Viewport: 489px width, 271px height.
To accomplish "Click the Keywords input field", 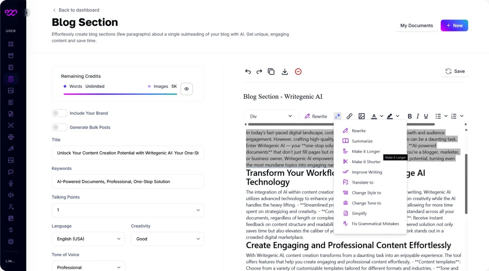I will (128, 182).
